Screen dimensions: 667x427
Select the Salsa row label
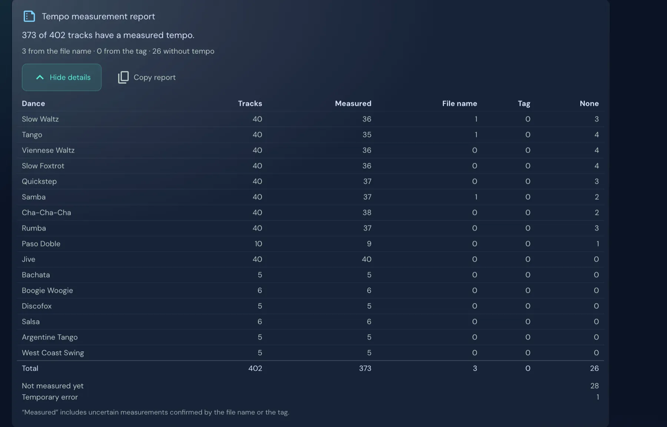[31, 321]
